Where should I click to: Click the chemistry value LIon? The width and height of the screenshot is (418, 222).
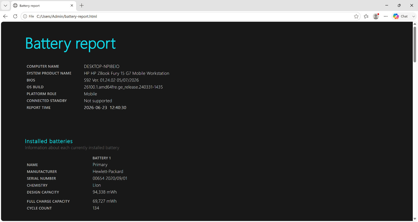[x=97, y=185]
